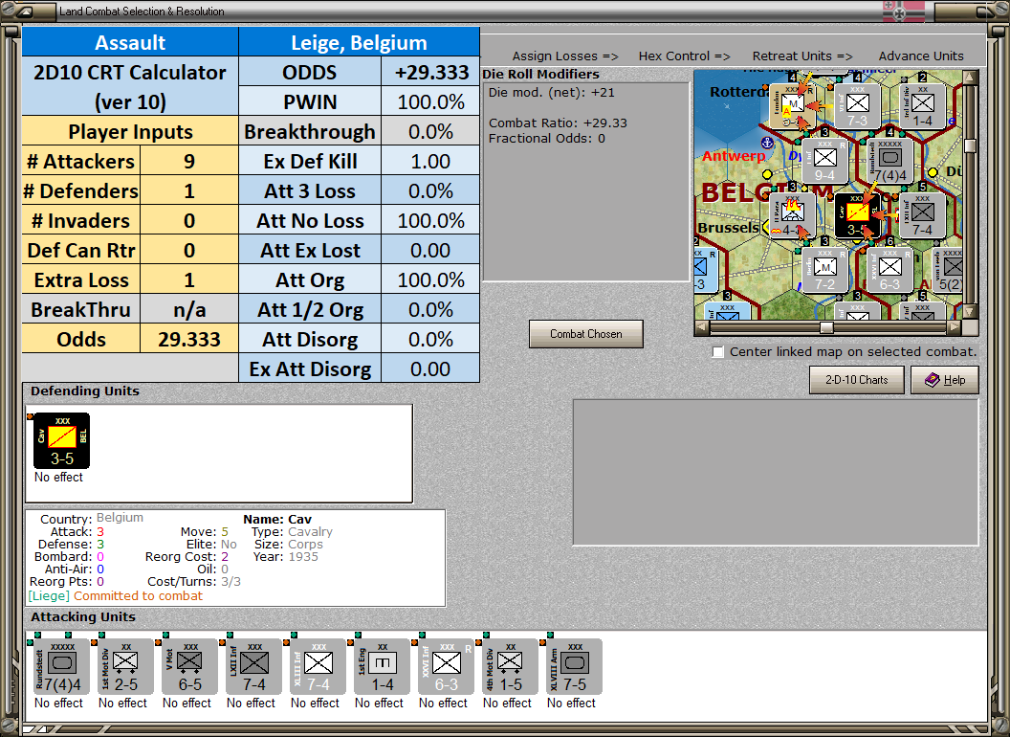Click the # Defenders value 1
1010x737 pixels.
point(189,190)
